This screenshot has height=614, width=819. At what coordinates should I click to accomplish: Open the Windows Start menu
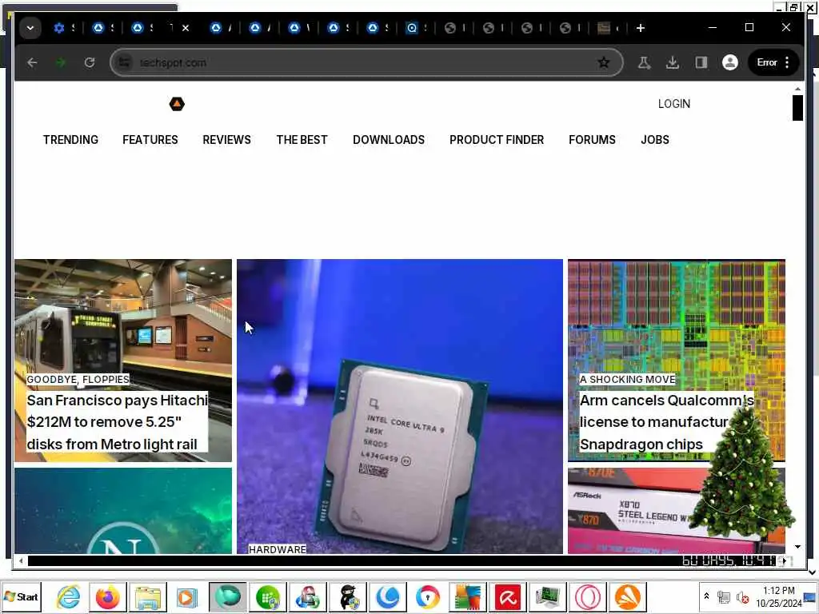tap(21, 596)
